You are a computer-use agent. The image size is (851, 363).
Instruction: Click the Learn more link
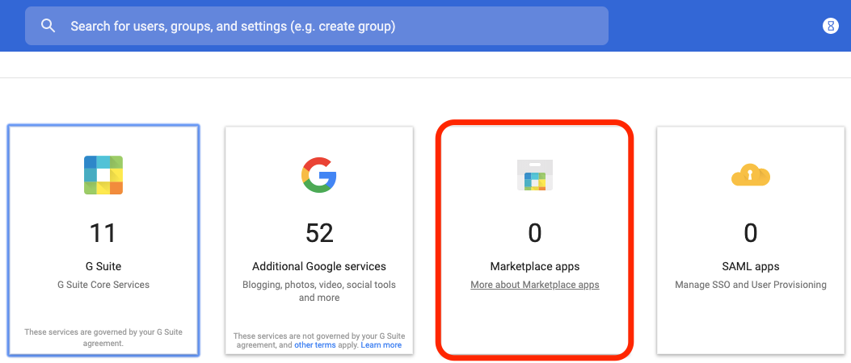point(381,345)
